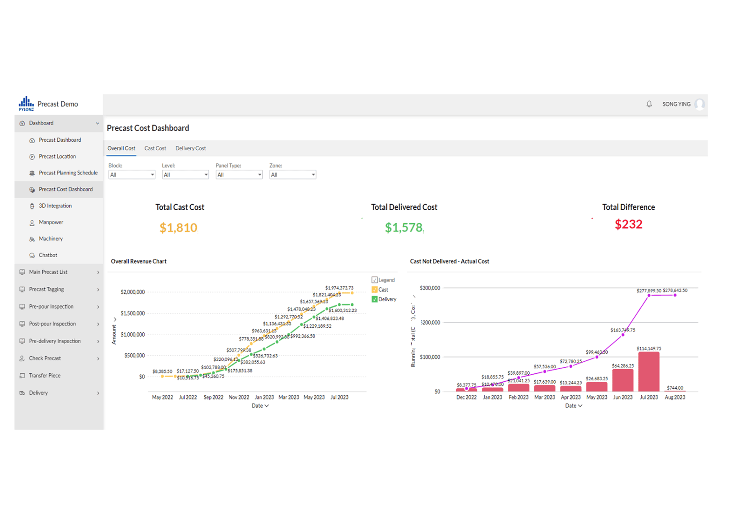Click the Chatbot speech icon
This screenshot has height=524, width=744.
pos(32,255)
